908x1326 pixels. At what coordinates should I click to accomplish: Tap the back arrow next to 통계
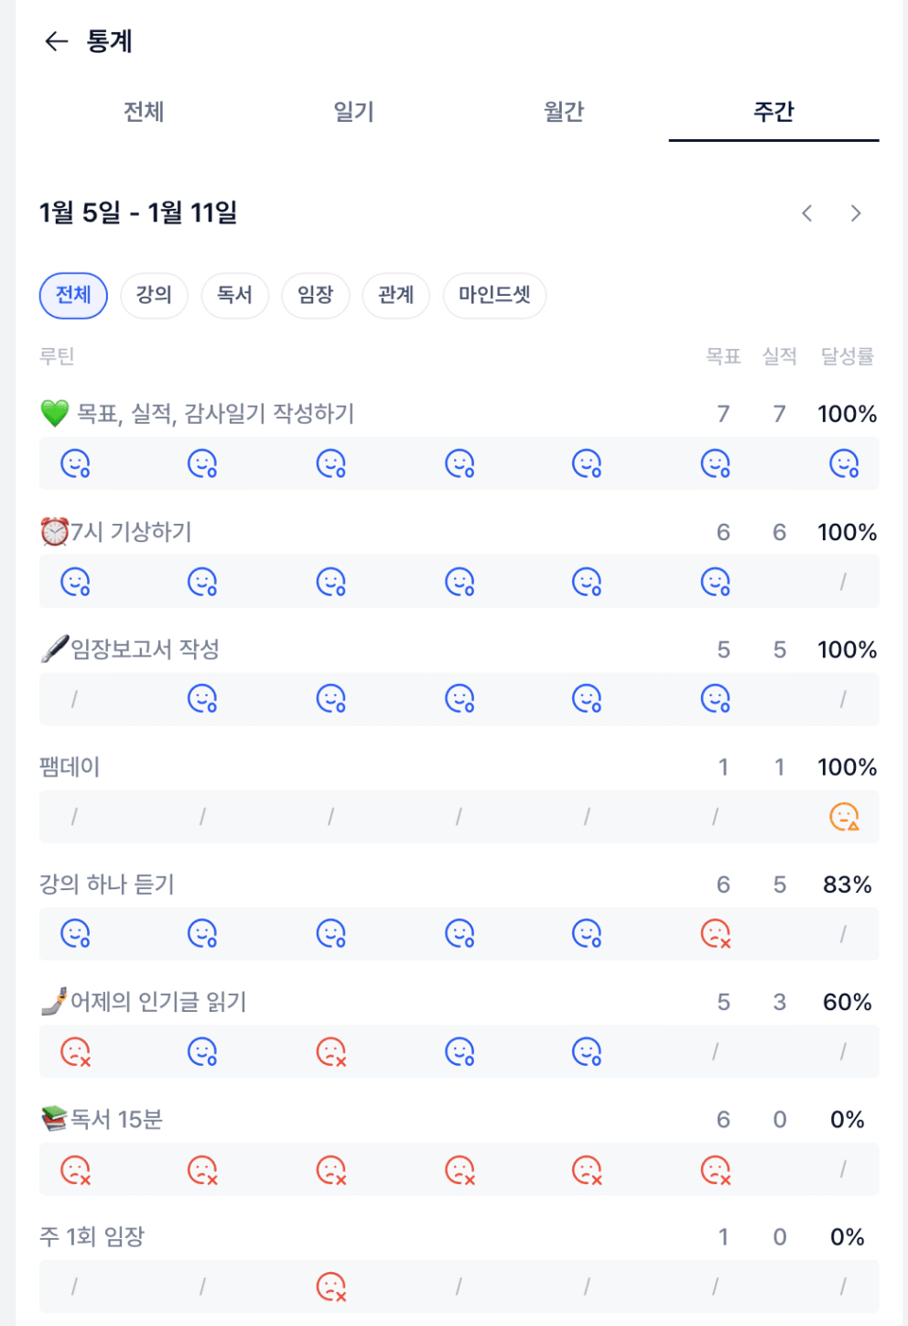point(57,41)
